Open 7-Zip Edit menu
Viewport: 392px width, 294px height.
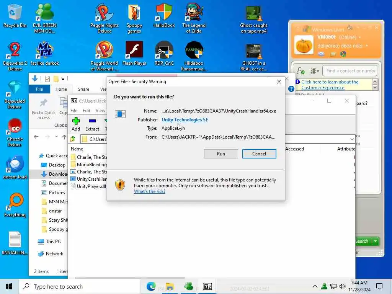(86, 111)
